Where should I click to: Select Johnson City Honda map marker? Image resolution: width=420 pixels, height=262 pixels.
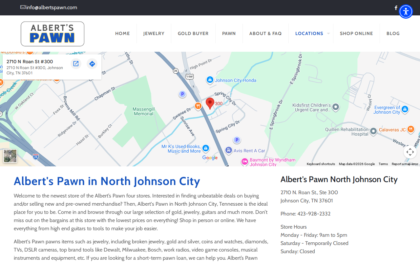point(210,80)
